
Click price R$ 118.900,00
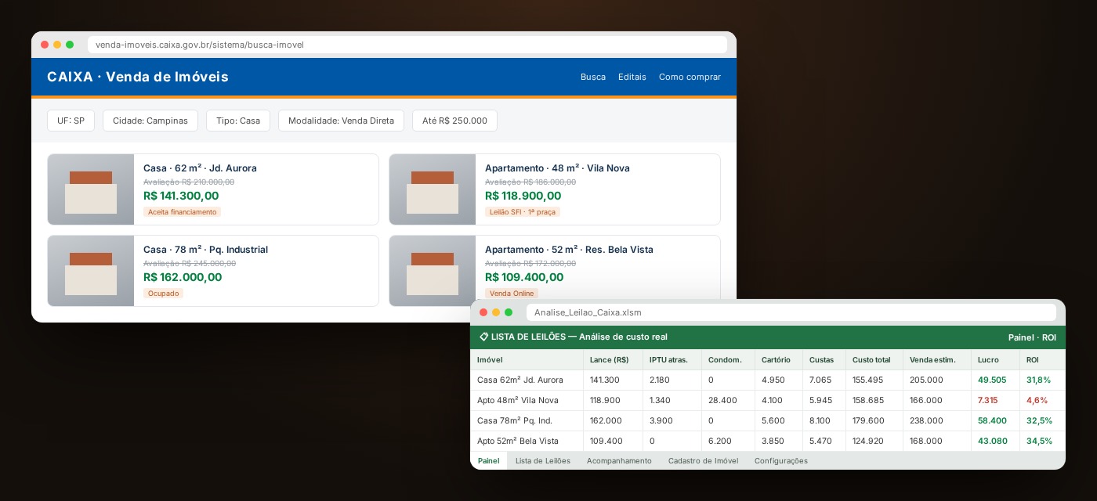click(523, 196)
